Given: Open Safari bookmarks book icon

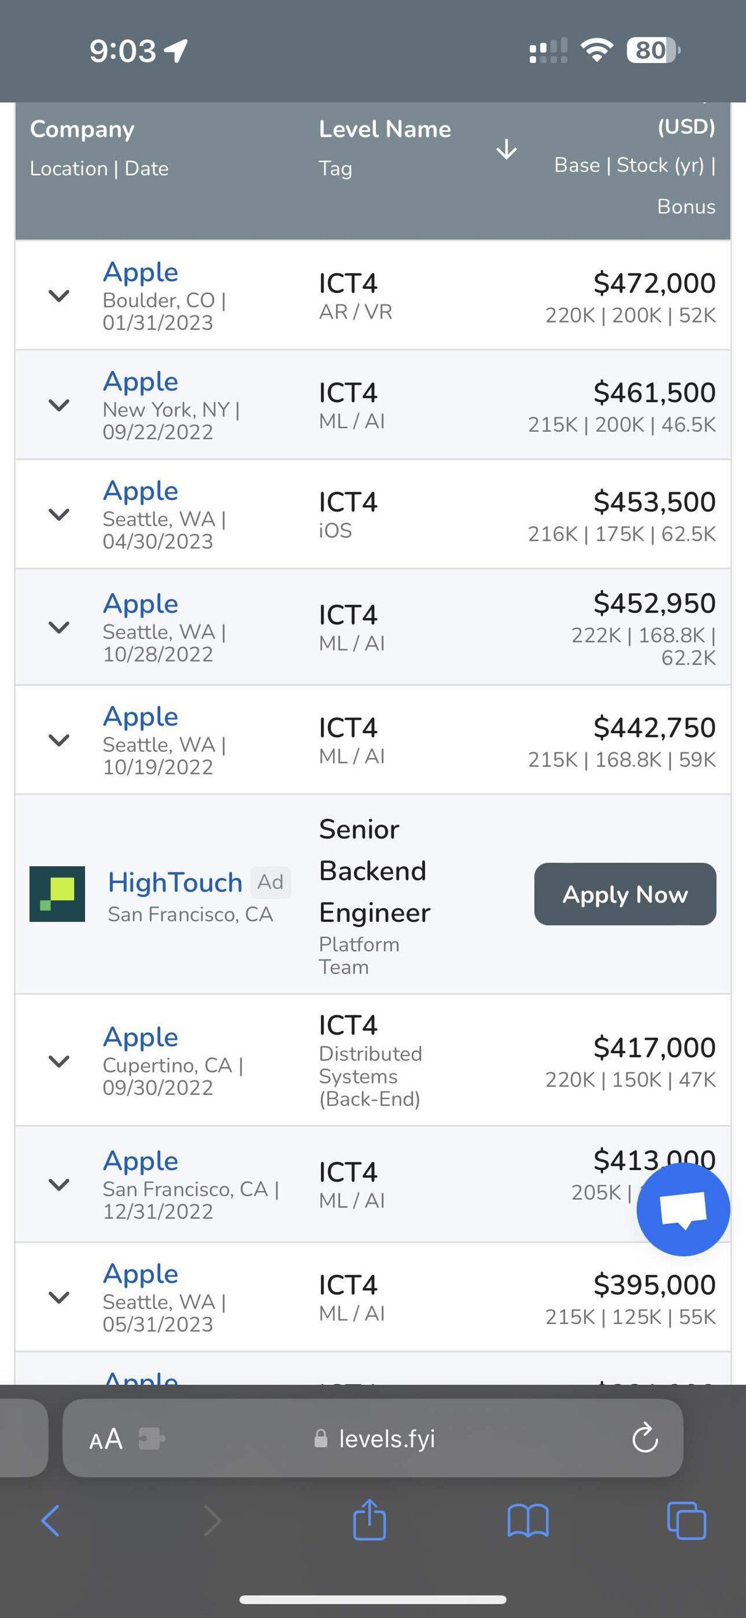Looking at the screenshot, I should tap(527, 1521).
